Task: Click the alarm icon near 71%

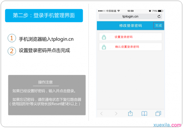Action: [x=150, y=11]
